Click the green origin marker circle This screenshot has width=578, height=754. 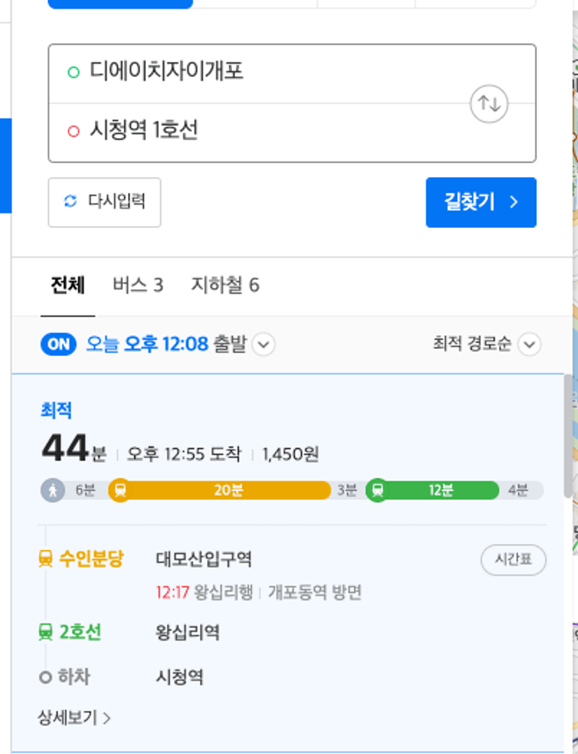click(73, 73)
